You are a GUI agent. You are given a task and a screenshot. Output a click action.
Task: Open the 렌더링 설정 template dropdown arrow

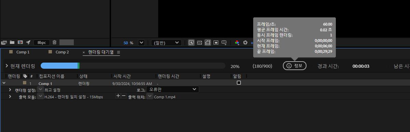(x=41, y=89)
